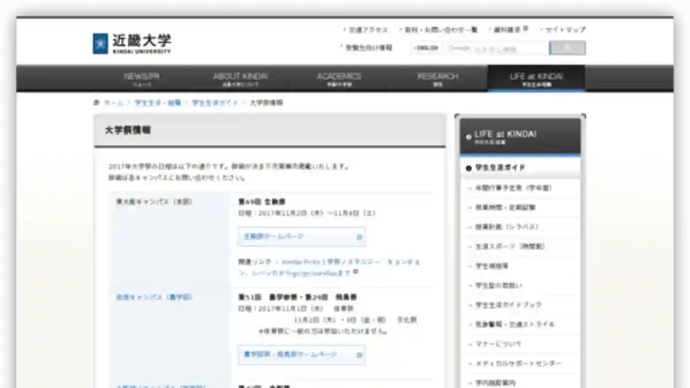This screenshot has height=388, width=690.
Task: Click external-link icon on 農学部祭 homepage button
Action: pyautogui.click(x=359, y=355)
